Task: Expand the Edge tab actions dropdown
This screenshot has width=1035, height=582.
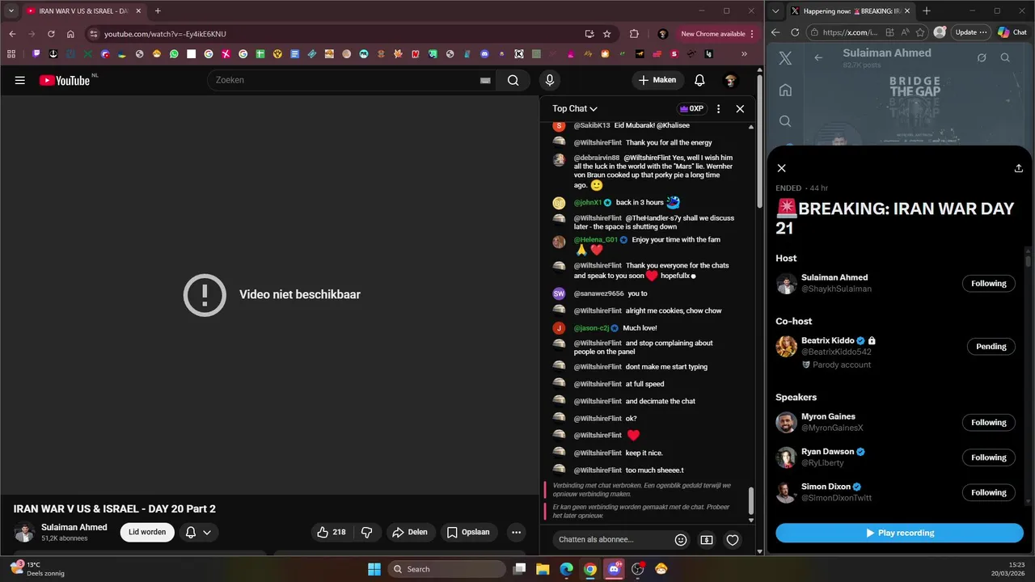Action: tap(776, 11)
